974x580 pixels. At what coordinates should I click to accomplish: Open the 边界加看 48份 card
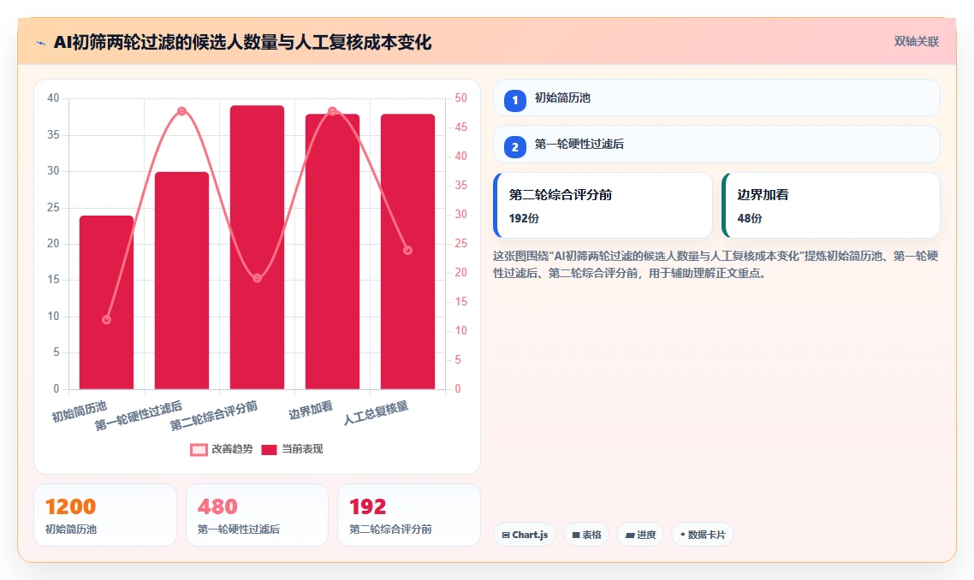pyautogui.click(x=830, y=205)
